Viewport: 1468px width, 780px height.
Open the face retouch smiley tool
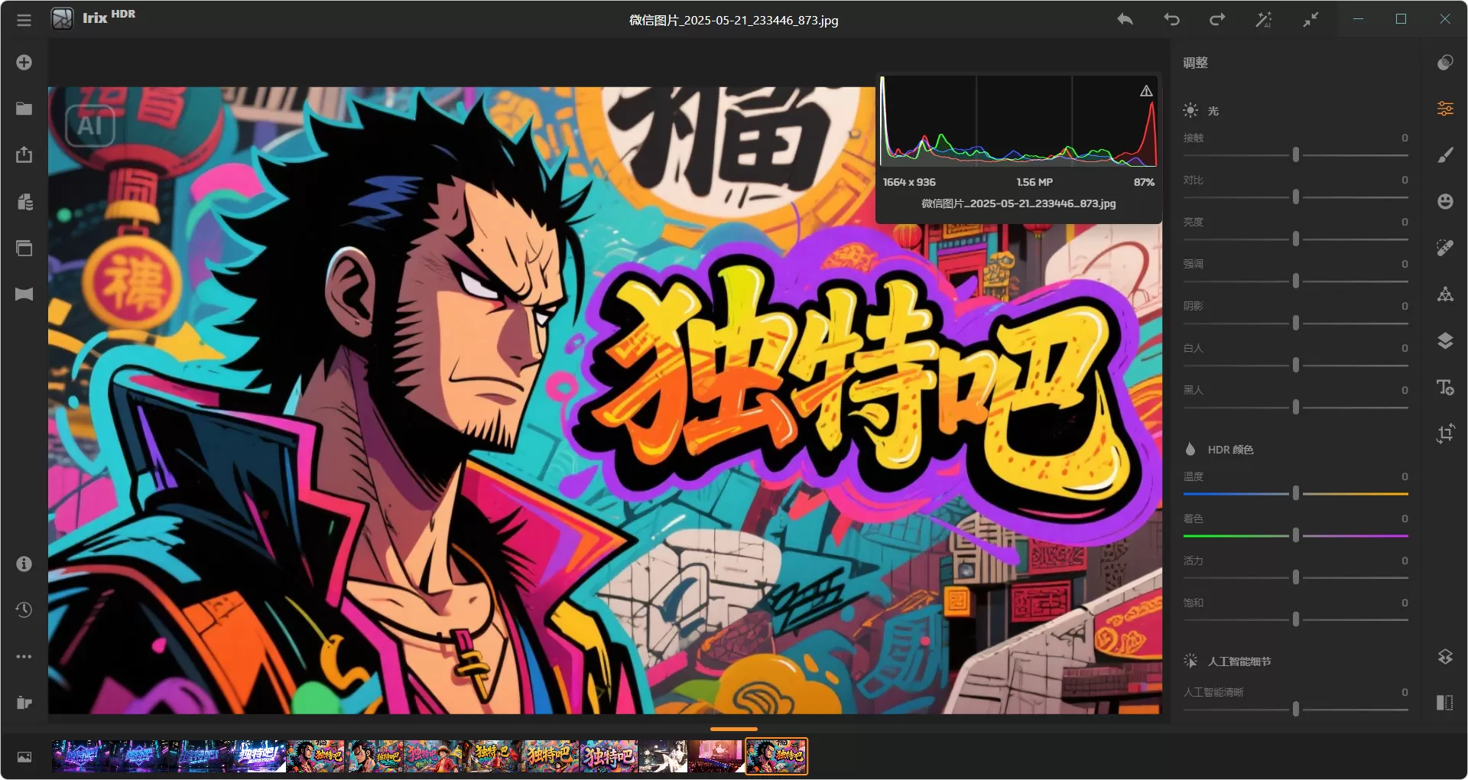pyautogui.click(x=1445, y=201)
